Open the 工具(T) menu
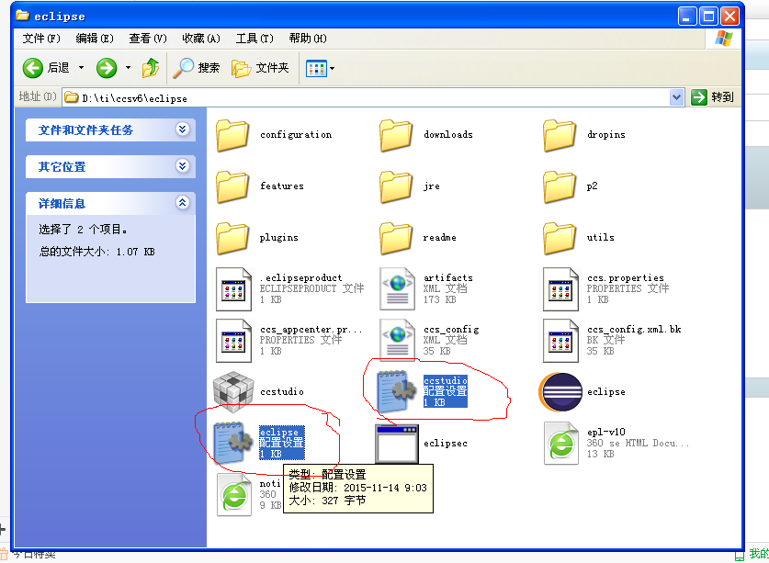This screenshot has height=563, width=769. point(254,39)
